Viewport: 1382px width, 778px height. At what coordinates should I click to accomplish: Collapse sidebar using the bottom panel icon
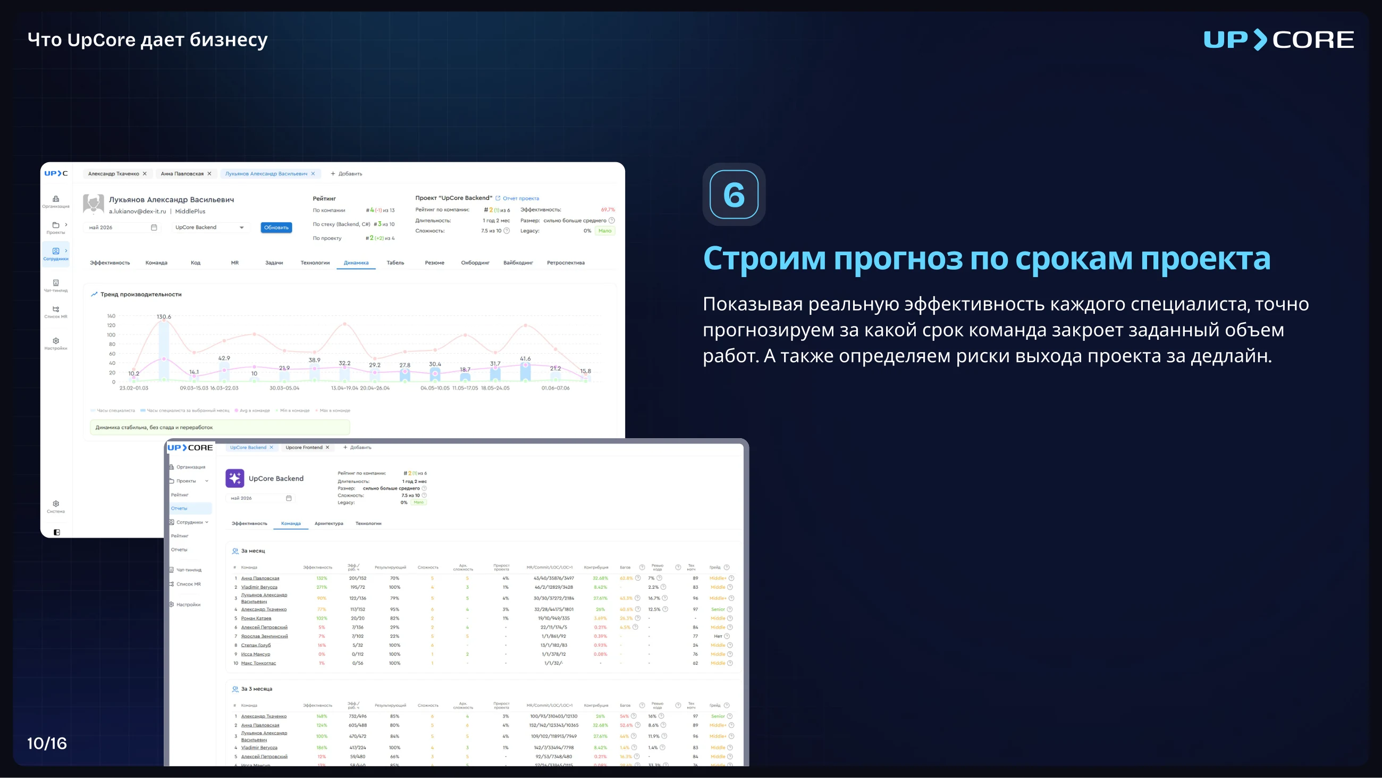click(57, 532)
